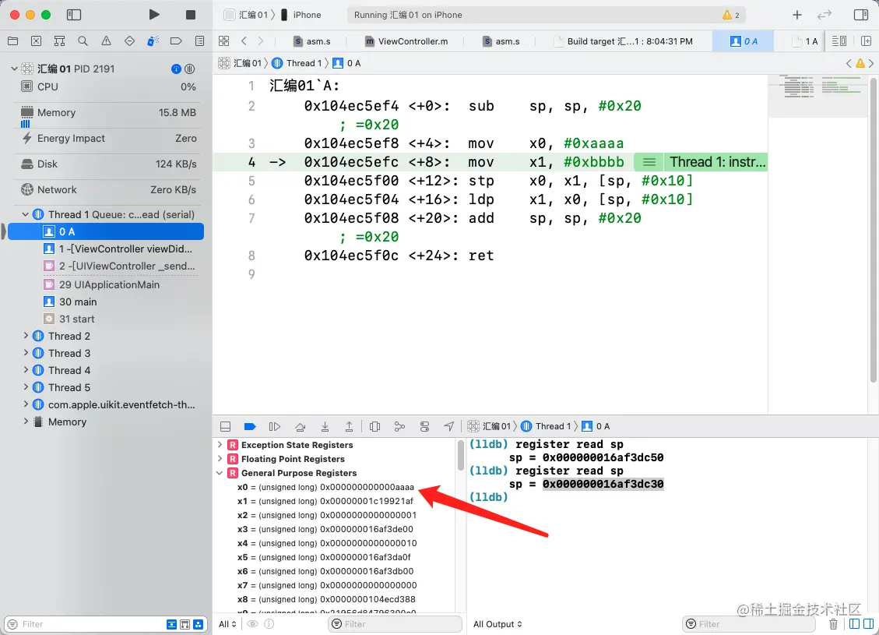This screenshot has height=635, width=879.
Task: Switch to the first asm.s tab
Action: 312,41
